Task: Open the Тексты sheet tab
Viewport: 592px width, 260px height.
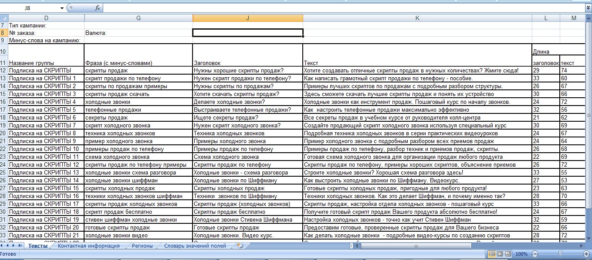Action: coord(38,246)
